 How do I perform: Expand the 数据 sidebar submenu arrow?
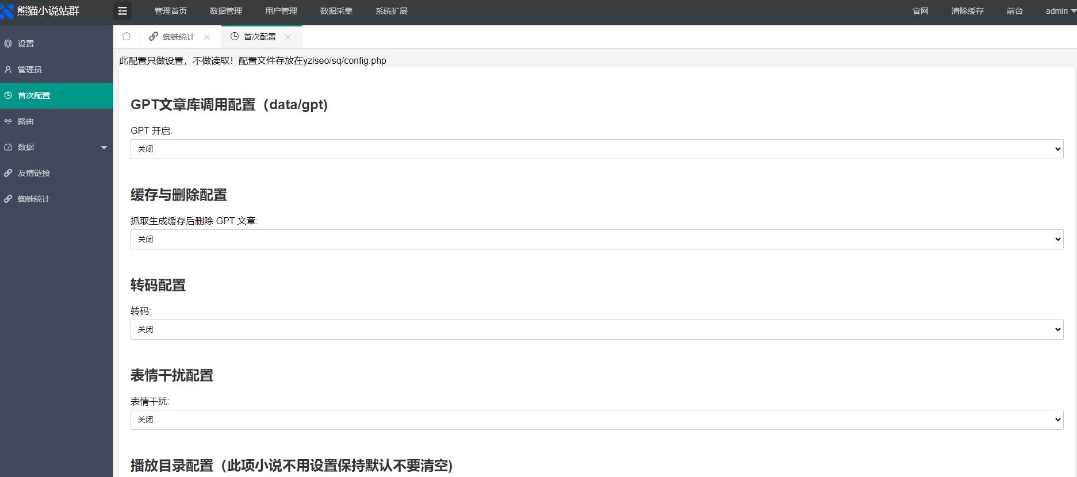[104, 148]
